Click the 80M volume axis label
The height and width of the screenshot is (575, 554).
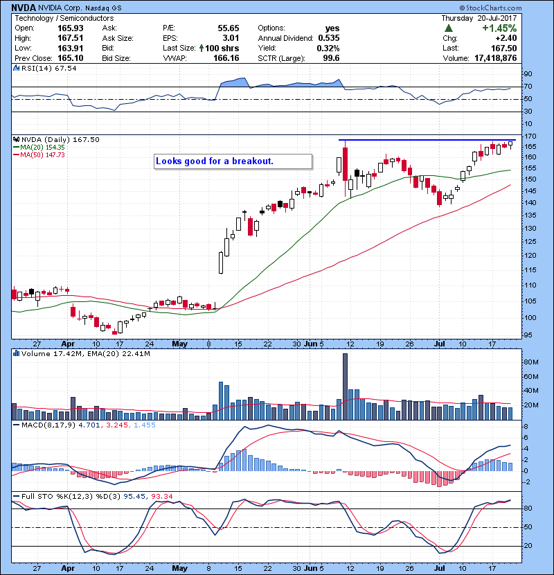click(x=531, y=362)
